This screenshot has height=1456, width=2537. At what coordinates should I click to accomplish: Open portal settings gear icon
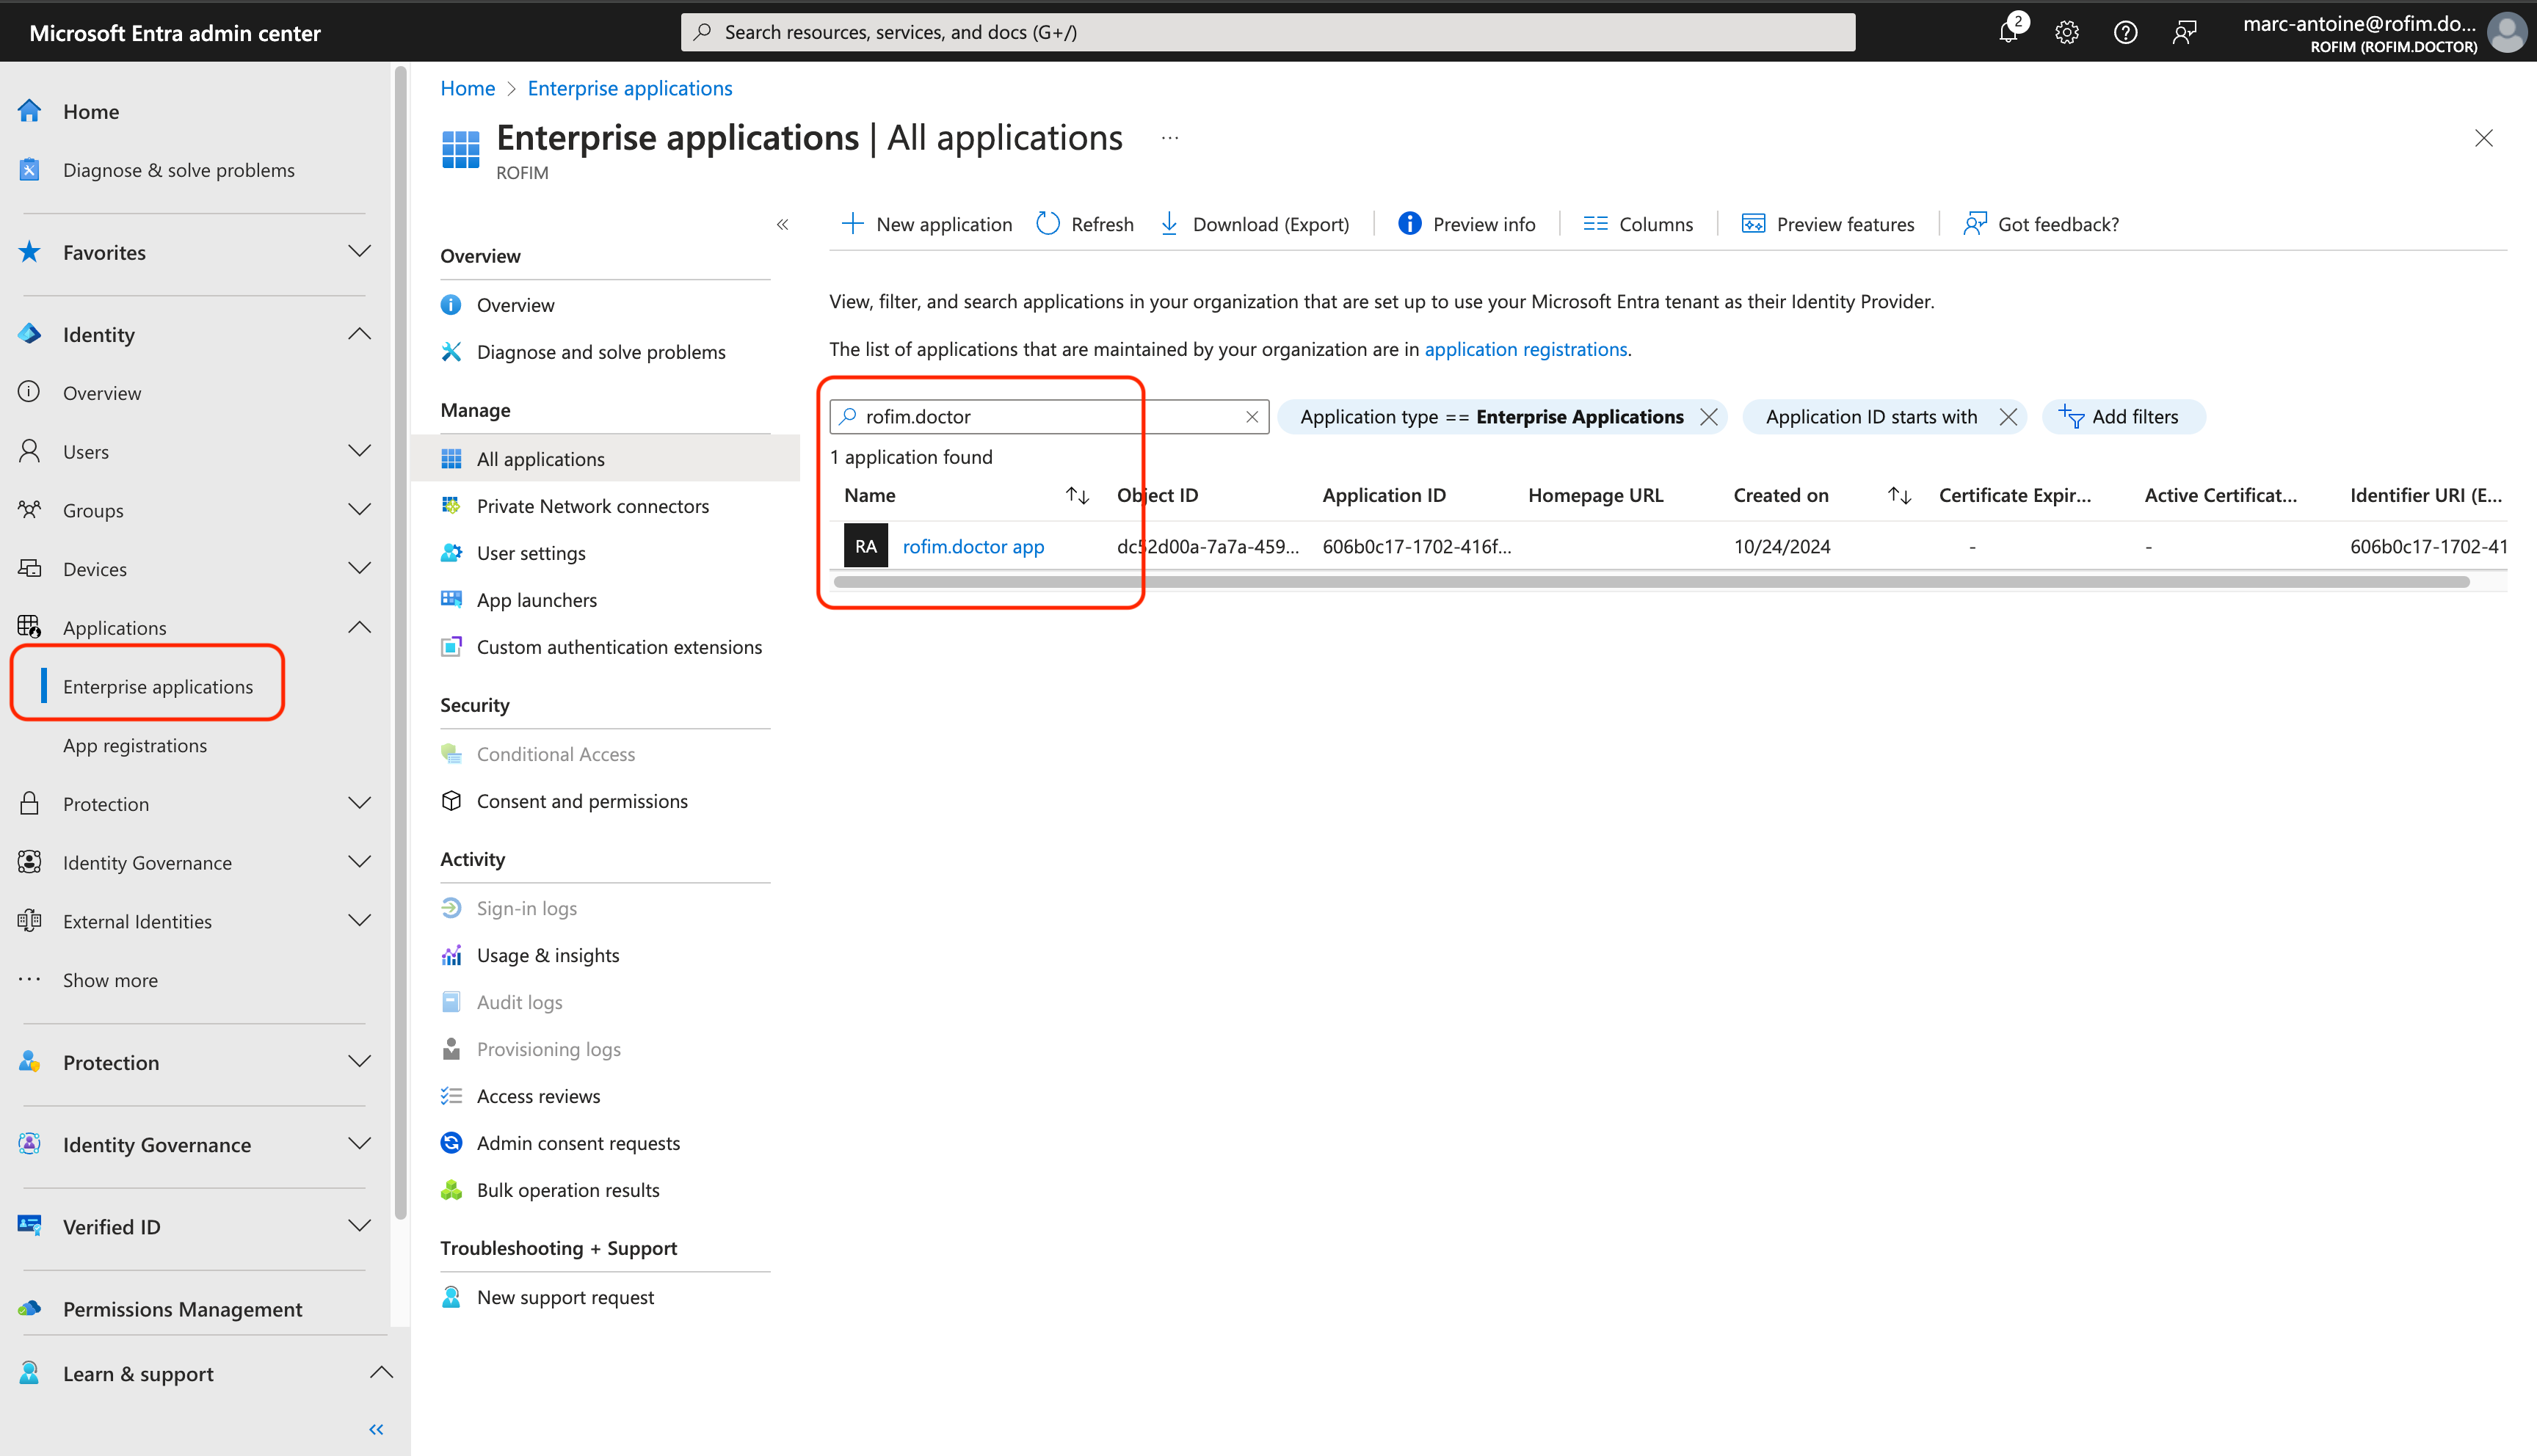(x=2066, y=32)
